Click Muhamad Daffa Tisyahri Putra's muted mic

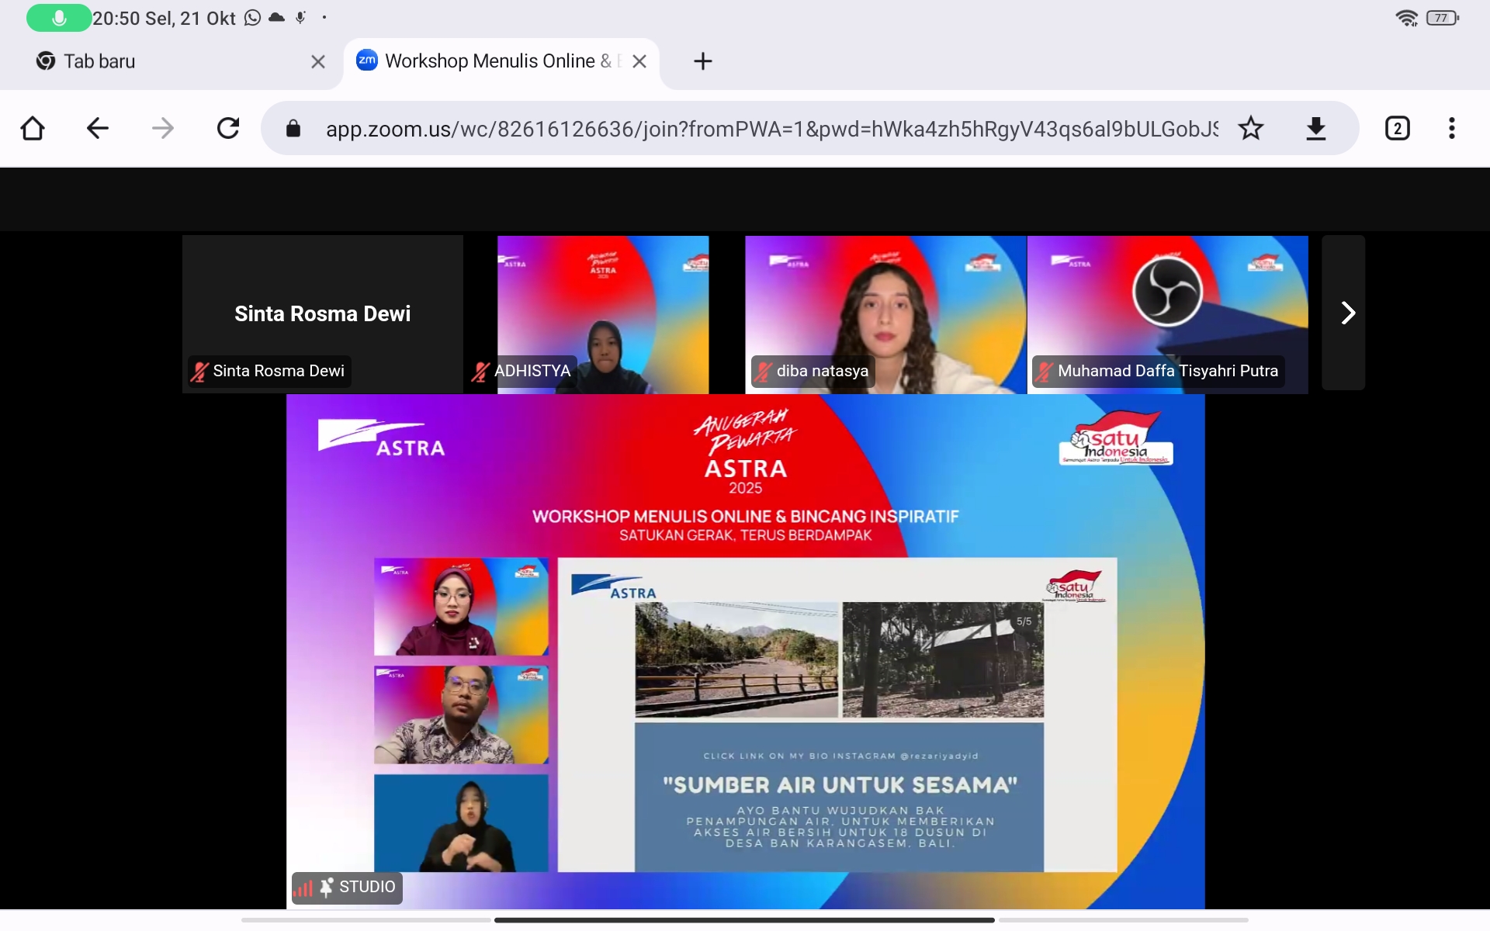(1045, 372)
